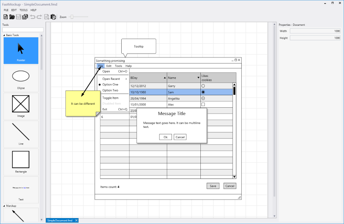Select the Image tool
This screenshot has height=224, width=344.
click(21, 106)
